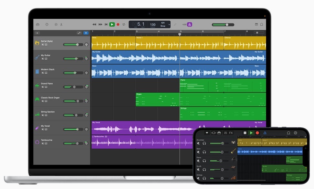
Task: Open the Library icon at toolbar far left
Action: tap(37, 24)
